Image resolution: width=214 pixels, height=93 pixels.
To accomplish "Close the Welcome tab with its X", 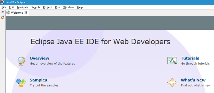I will click(26, 13).
